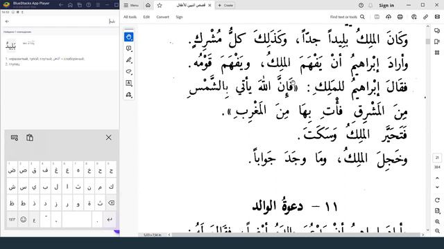This screenshot has width=444, height=249.
Task: Go to next page with down chevron
Action: 437,187
